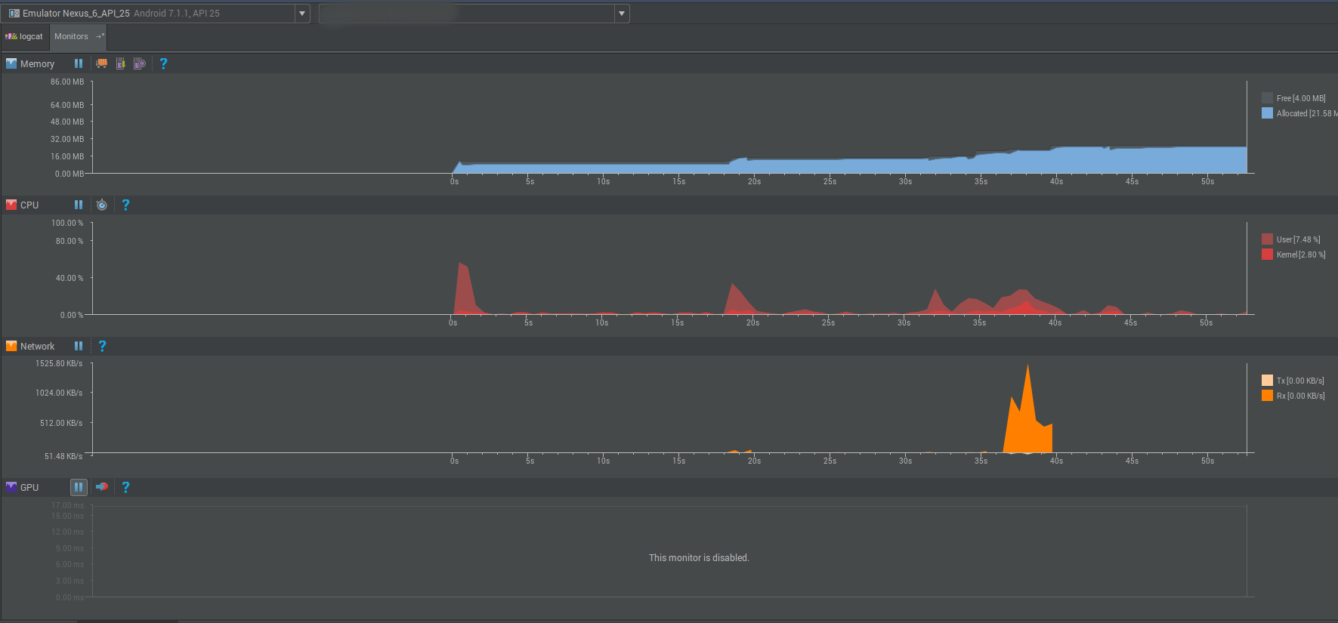Viewport: 1338px width, 623px height.
Task: Pause the Network monitor
Action: tap(79, 346)
